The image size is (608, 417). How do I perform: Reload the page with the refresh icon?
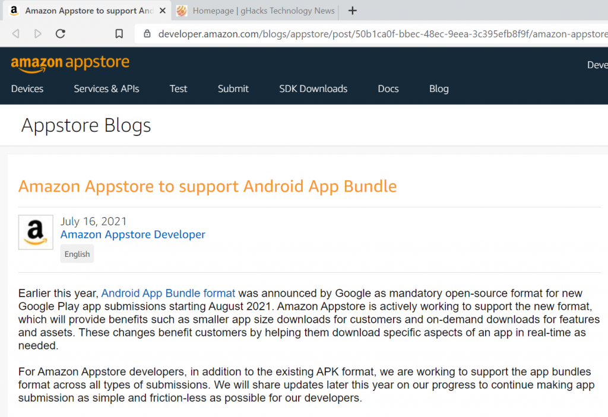pos(60,34)
